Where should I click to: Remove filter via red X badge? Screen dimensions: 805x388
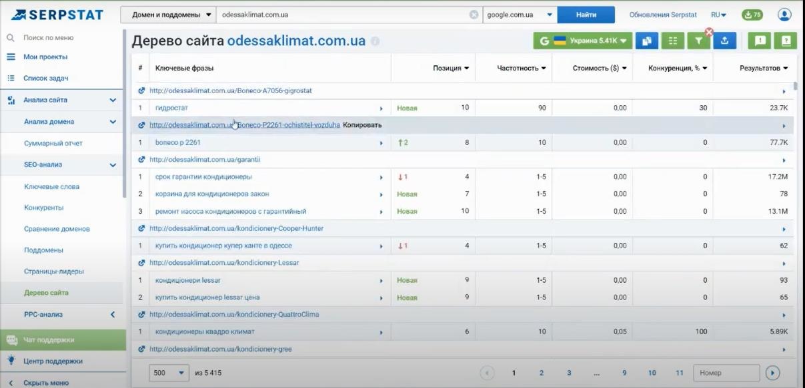[709, 32]
